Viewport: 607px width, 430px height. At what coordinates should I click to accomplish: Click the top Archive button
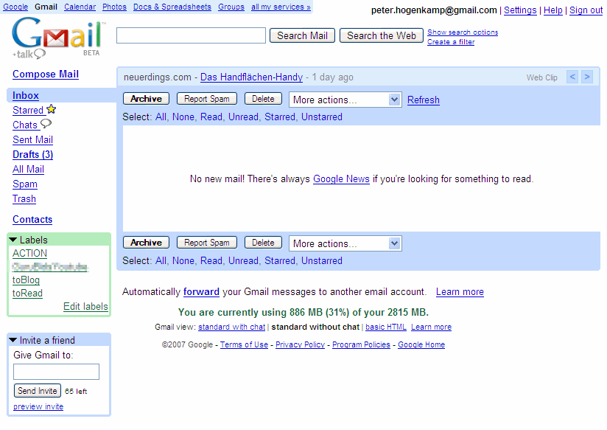point(146,99)
